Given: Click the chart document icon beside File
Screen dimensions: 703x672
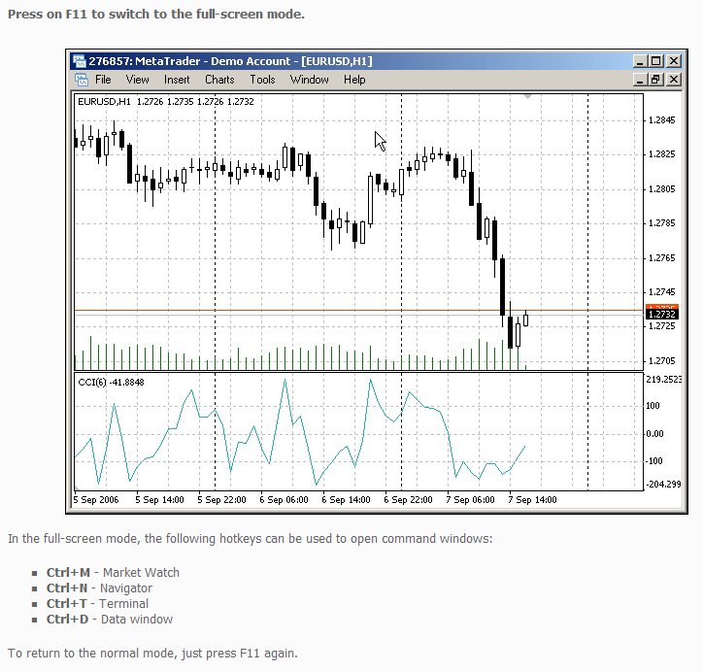Looking at the screenshot, I should [x=82, y=80].
